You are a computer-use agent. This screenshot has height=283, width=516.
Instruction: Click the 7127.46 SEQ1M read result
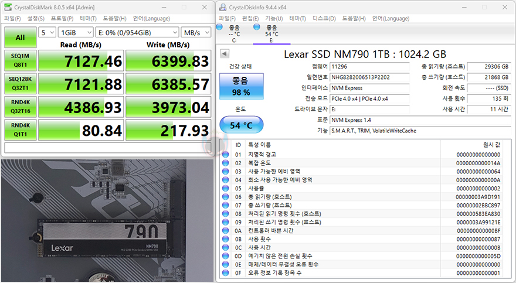81,61
